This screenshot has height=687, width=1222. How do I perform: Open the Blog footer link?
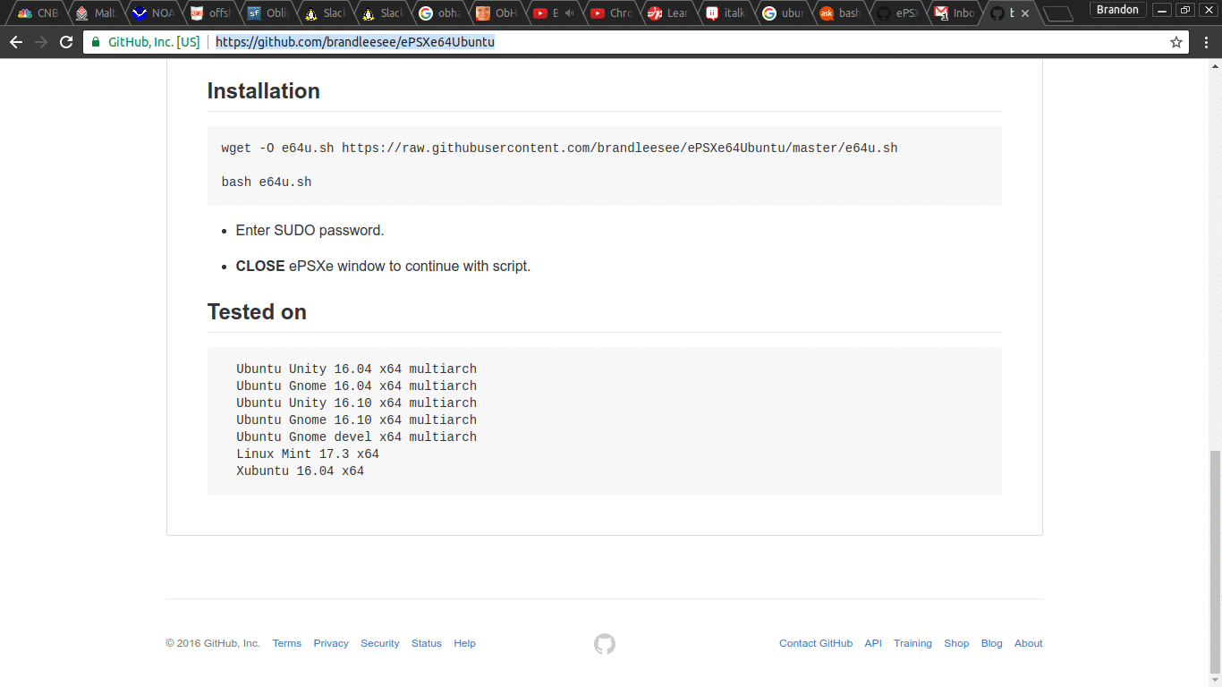pyautogui.click(x=991, y=643)
